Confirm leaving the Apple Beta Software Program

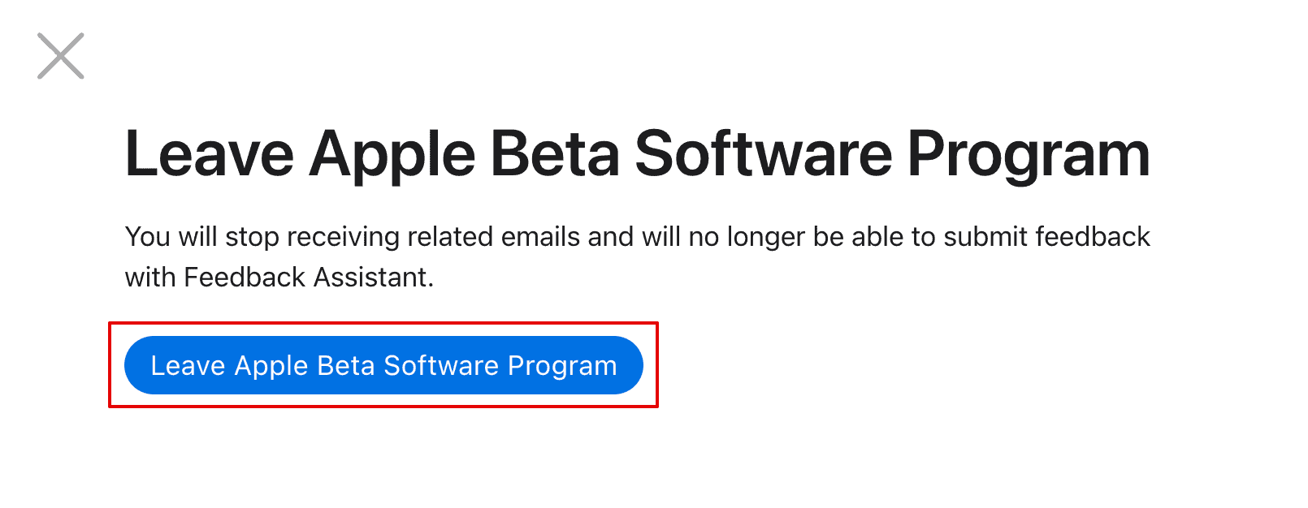coord(383,365)
